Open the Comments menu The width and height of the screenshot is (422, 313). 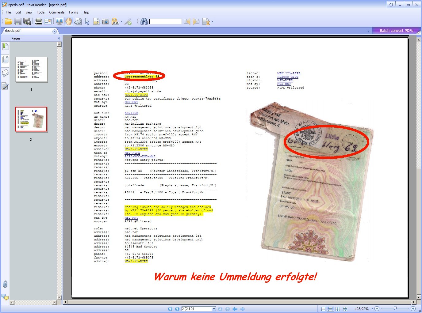pyautogui.click(x=57, y=12)
